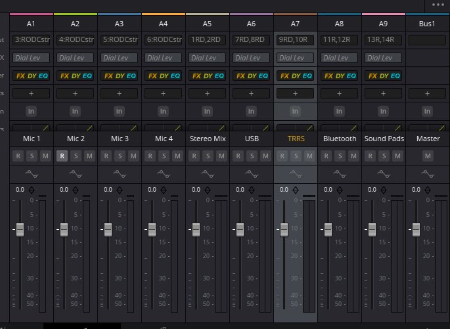
Task: Open automation curve icon on Sound Pads
Action: pos(384,174)
